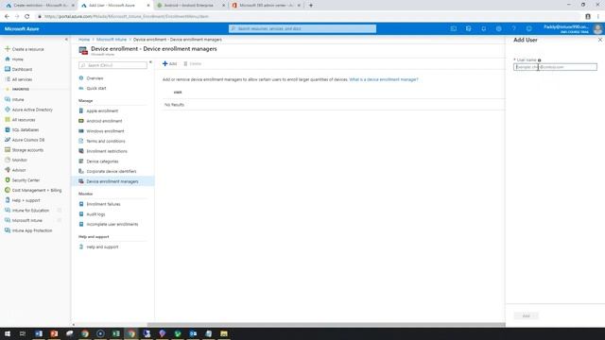This screenshot has width=605, height=340.
Task: Open directory and subscription filter icon
Action: pos(469,28)
